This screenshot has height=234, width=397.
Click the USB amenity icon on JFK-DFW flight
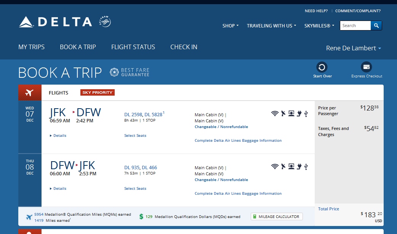(306, 114)
